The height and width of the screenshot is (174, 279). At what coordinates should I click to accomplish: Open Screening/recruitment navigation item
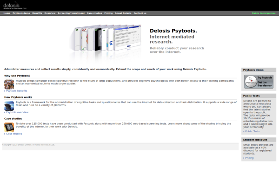71,13
